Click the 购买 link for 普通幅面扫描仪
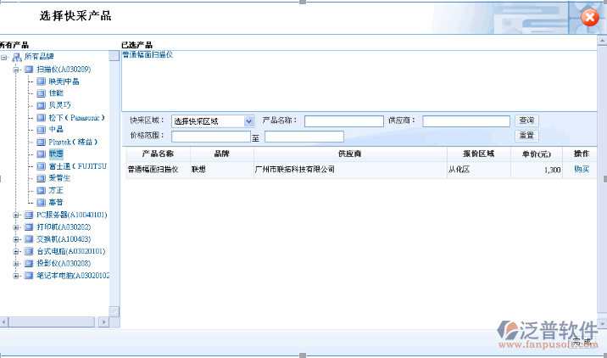Screen dimensions: 607x358 (581, 170)
